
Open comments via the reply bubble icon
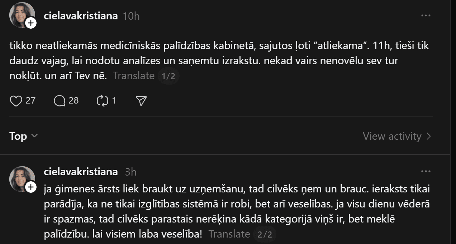coord(60,101)
